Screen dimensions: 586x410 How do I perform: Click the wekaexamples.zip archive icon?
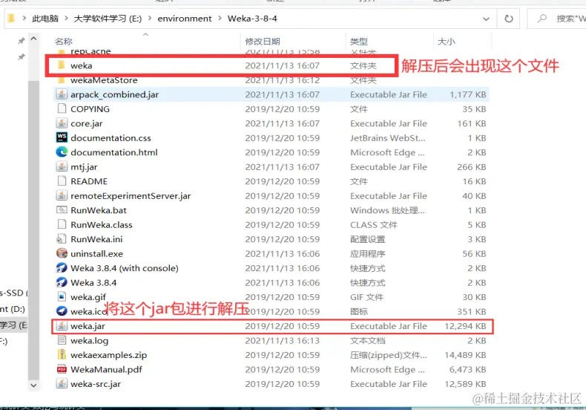pos(62,354)
